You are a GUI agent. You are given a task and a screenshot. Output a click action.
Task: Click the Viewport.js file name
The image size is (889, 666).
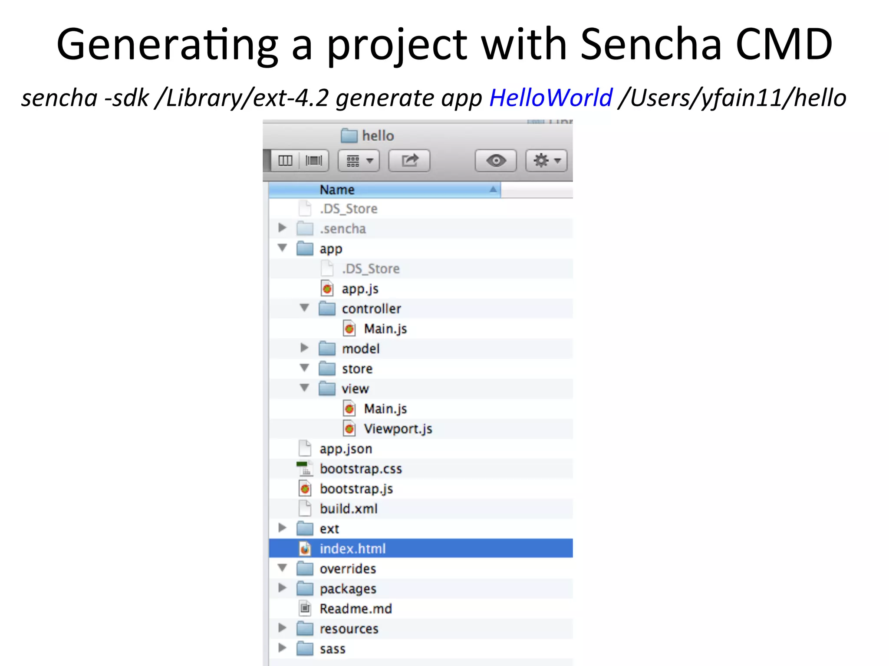pos(398,429)
